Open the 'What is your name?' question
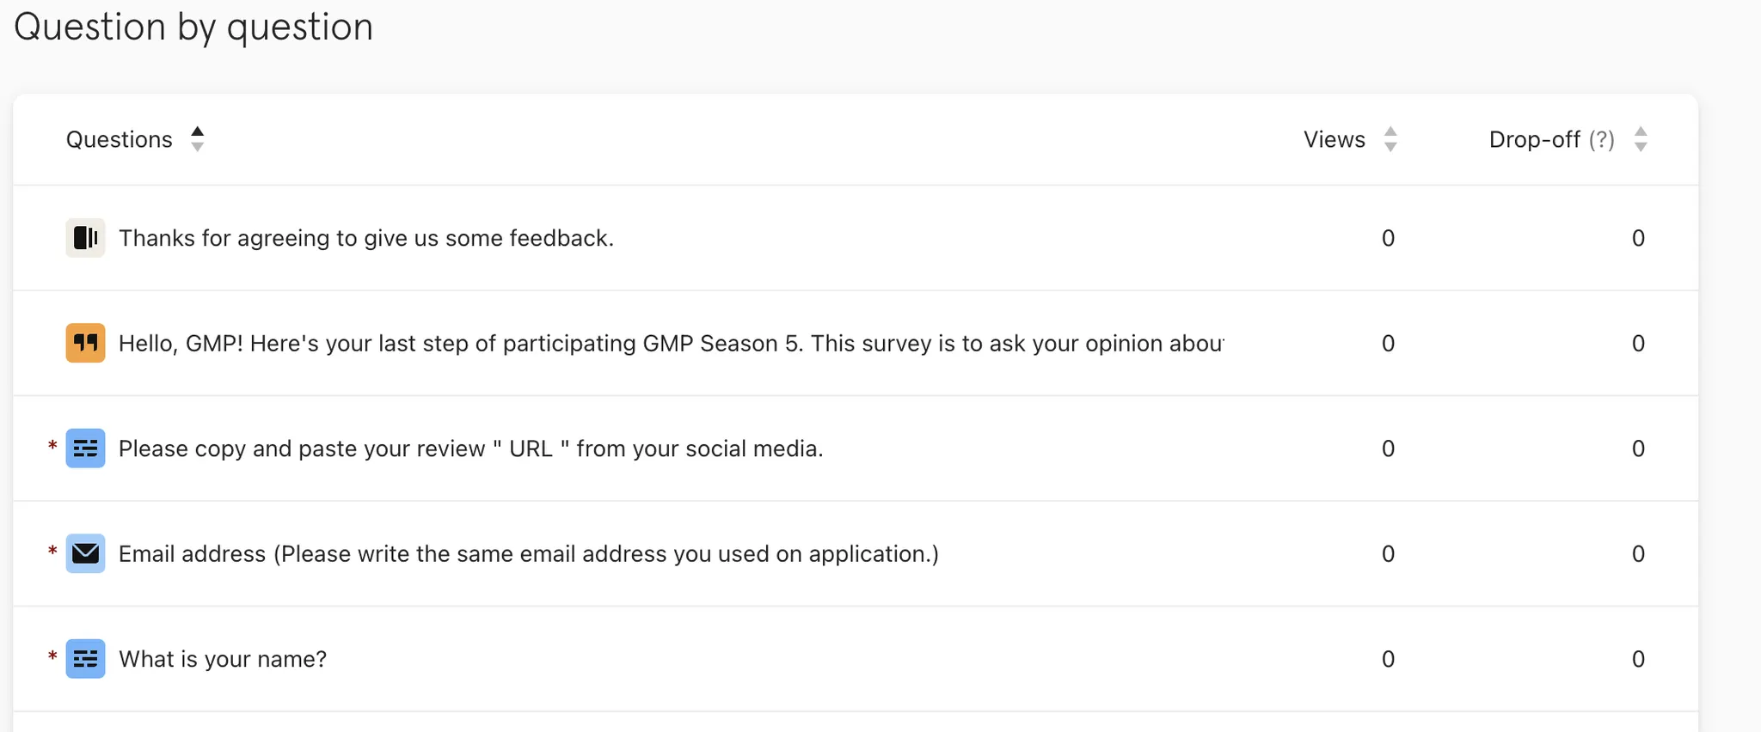The image size is (1761, 732). [223, 659]
